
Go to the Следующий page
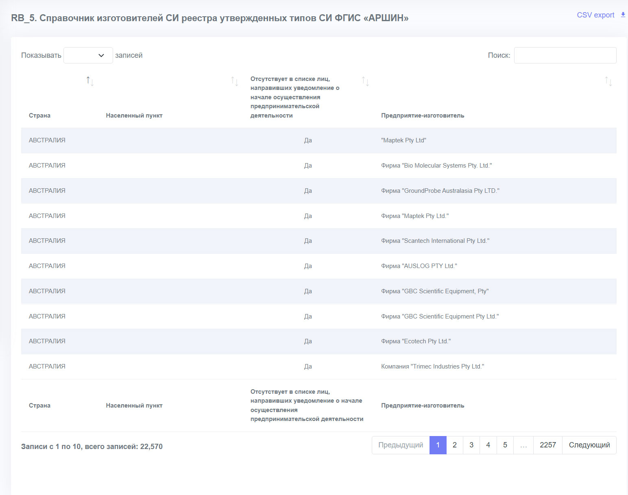[589, 445]
